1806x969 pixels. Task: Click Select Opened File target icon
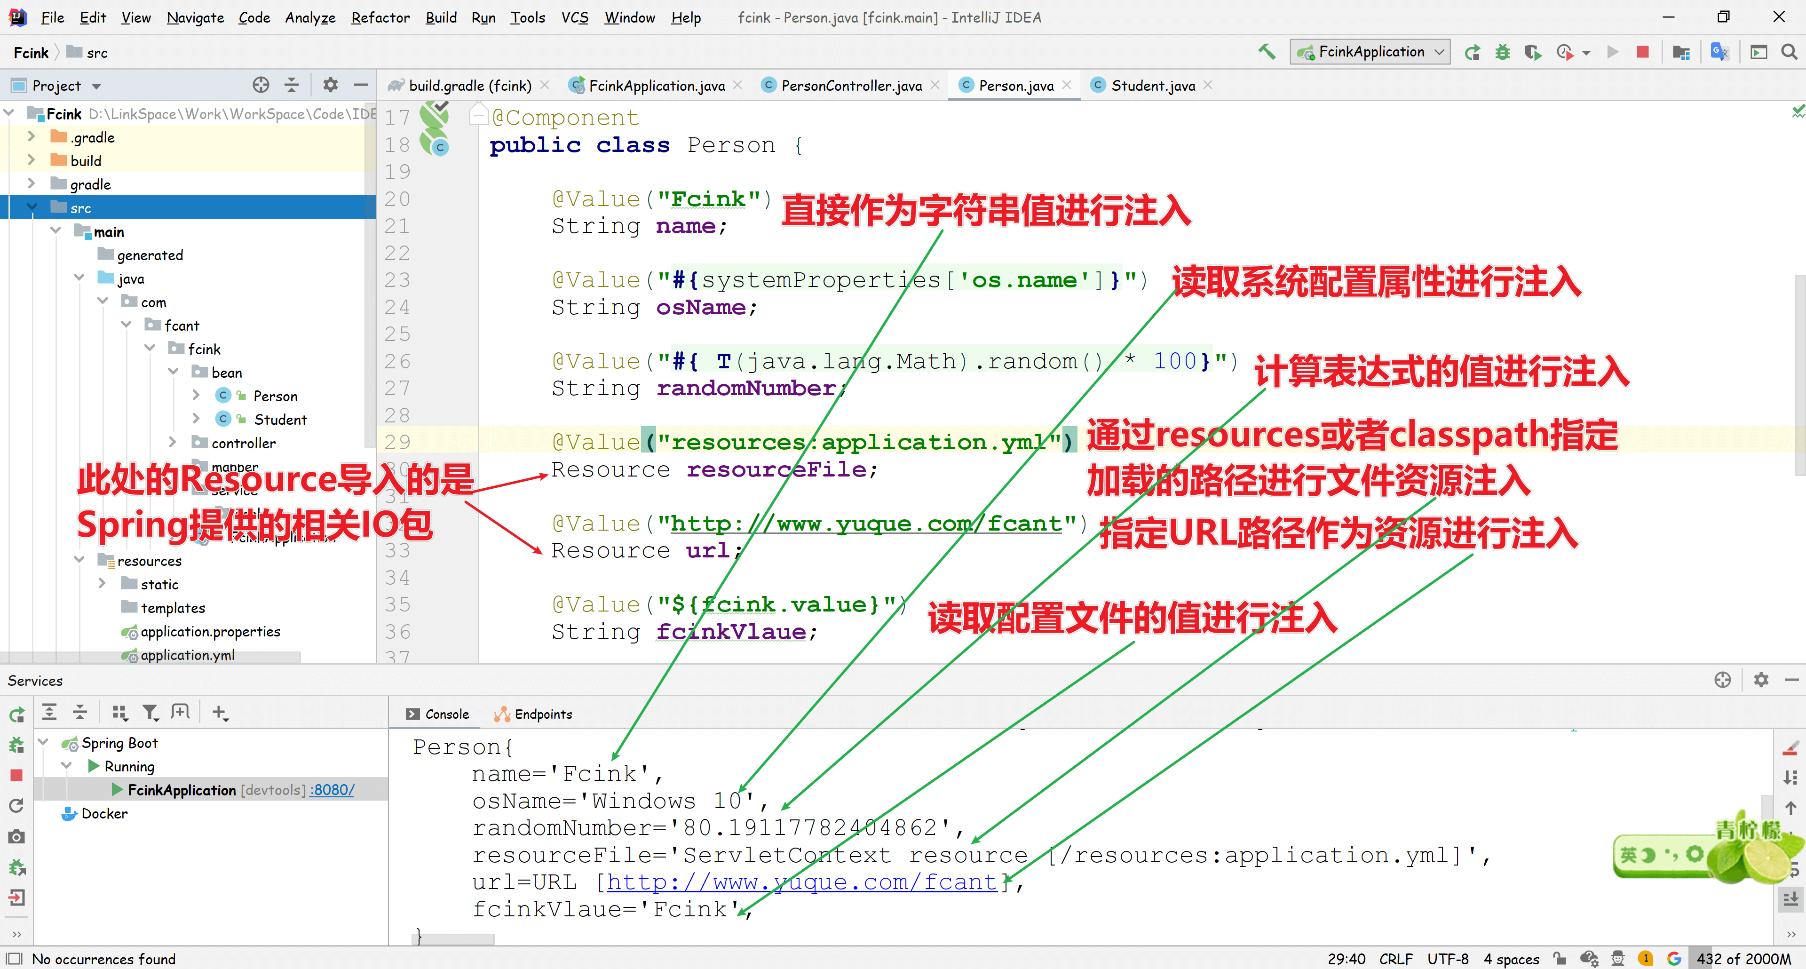[261, 86]
